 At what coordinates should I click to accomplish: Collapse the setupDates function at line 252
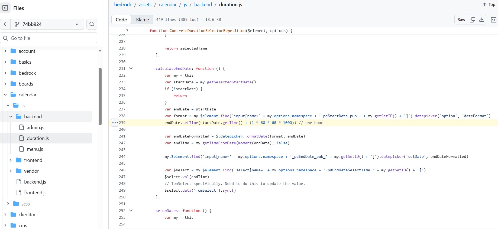tap(131, 211)
